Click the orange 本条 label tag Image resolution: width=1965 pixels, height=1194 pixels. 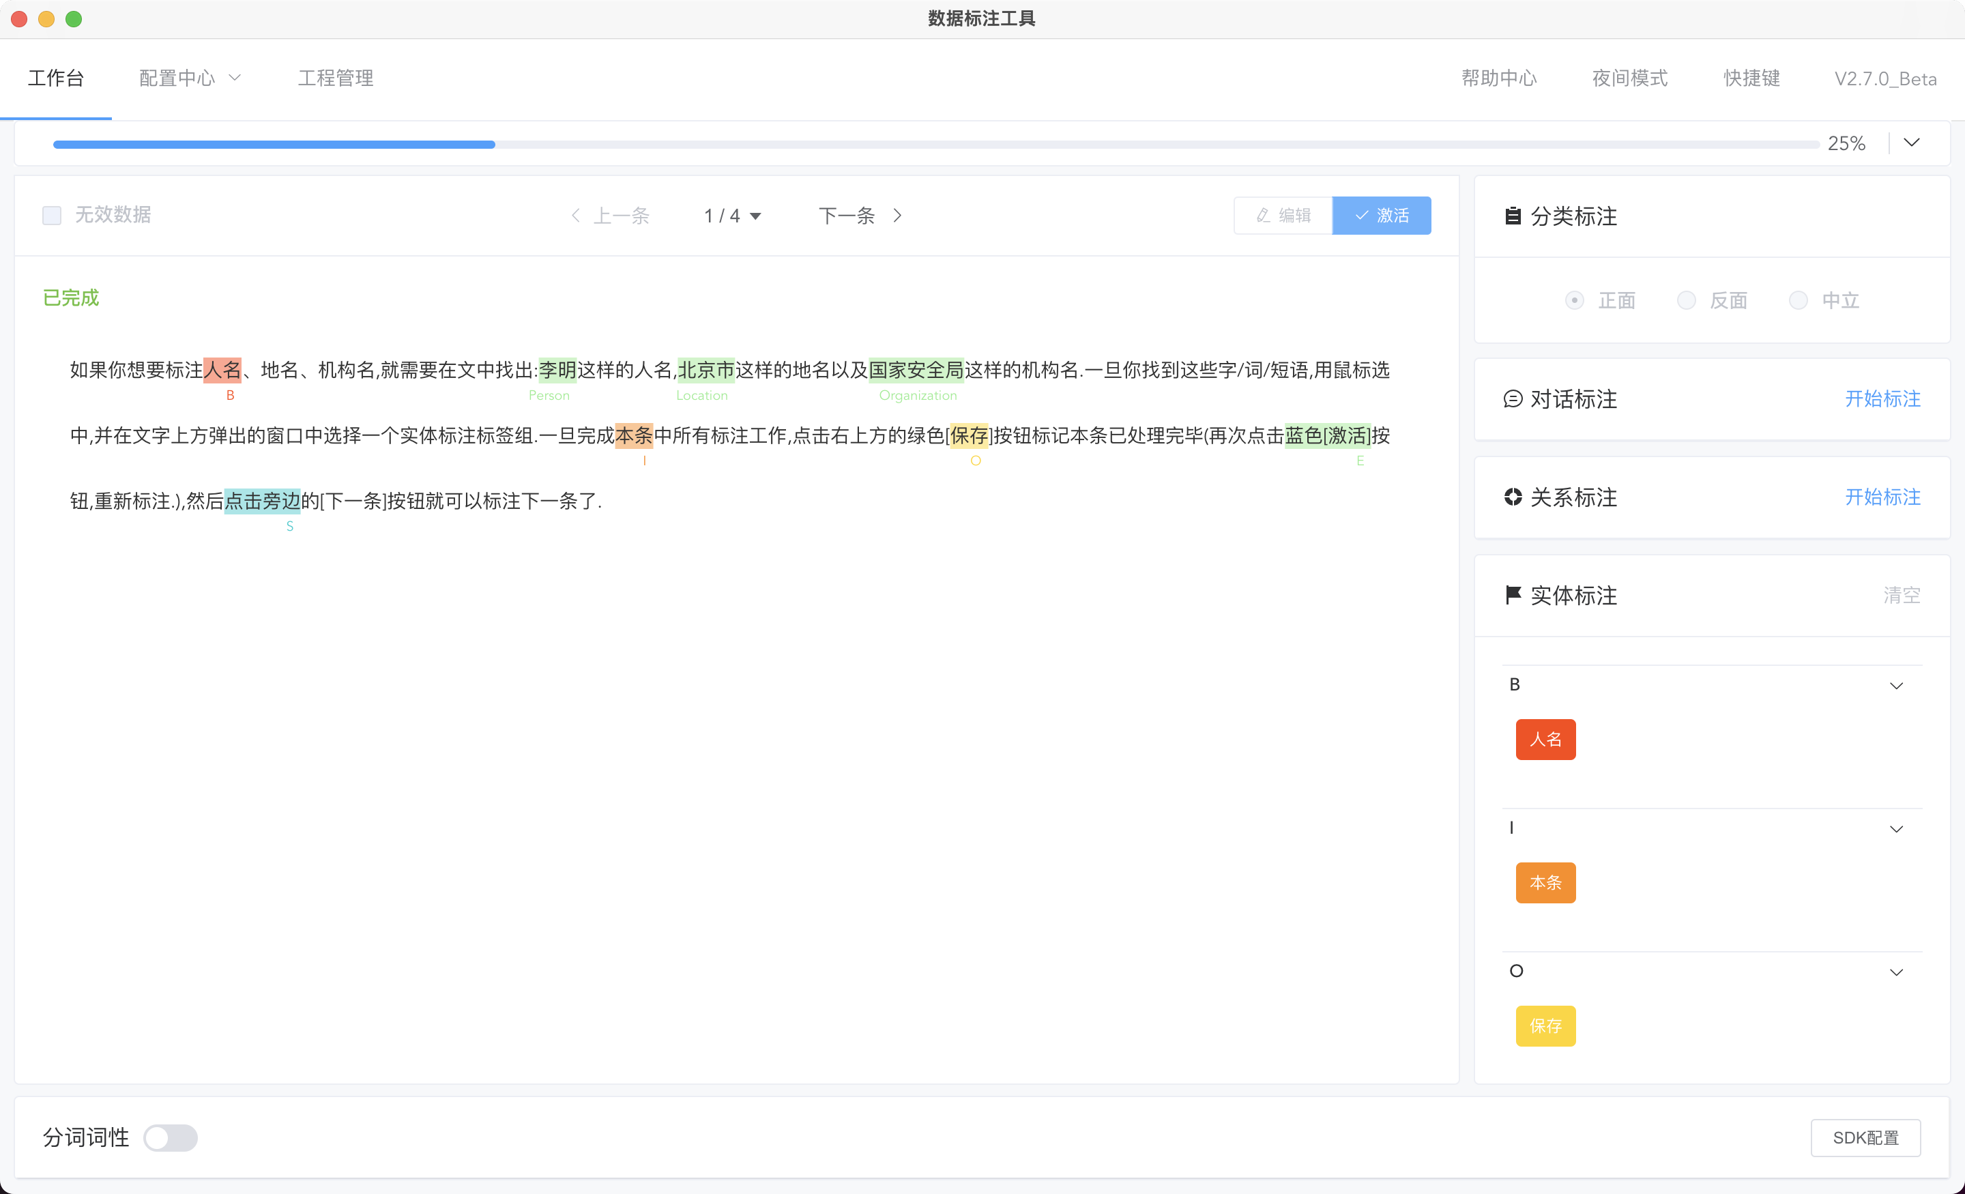pyautogui.click(x=1545, y=882)
